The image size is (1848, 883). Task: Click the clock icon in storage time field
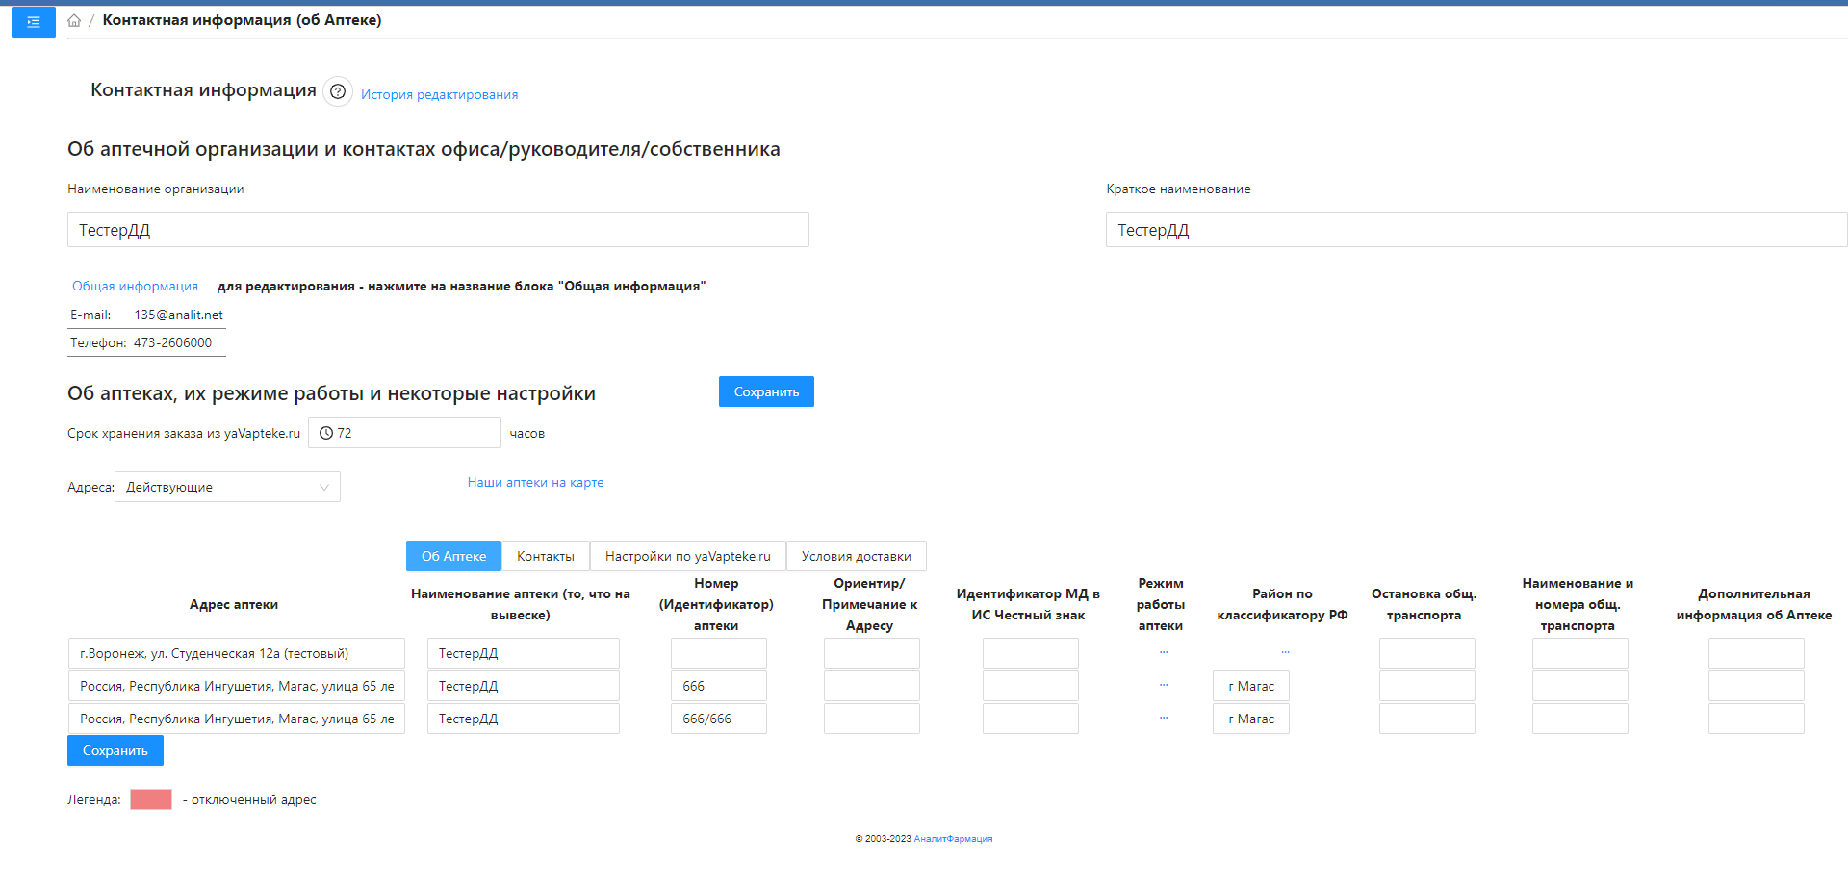click(326, 433)
